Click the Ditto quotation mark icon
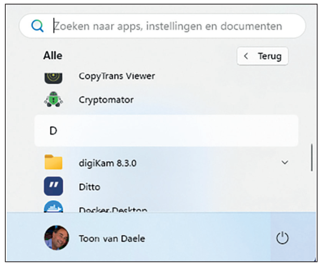The height and width of the screenshot is (266, 321). click(53, 187)
